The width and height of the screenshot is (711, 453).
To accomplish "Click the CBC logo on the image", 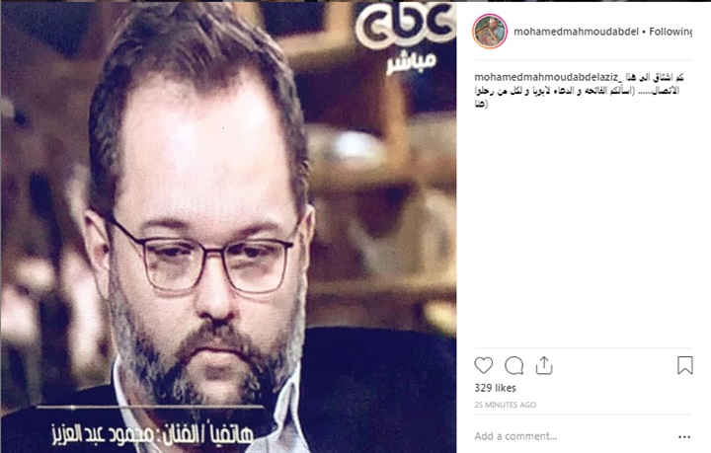I will pyautogui.click(x=404, y=25).
